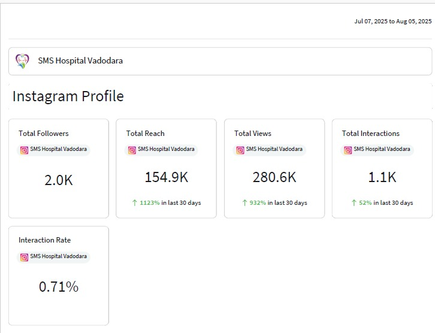Click Instagram icon in Total Interactions card
Viewport: 435px width, 333px height.
[x=348, y=150]
